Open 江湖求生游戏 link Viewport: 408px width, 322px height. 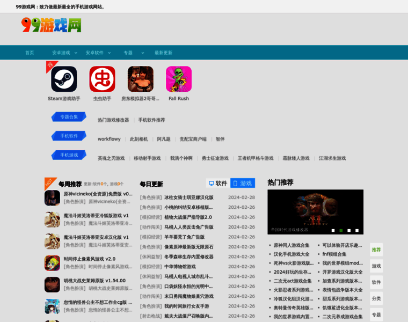point(332,158)
